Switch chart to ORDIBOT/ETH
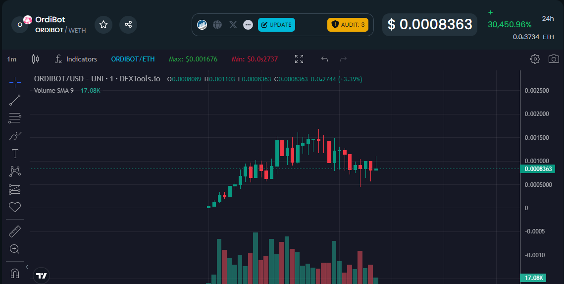Viewport: 564px width, 284px height. [133, 59]
